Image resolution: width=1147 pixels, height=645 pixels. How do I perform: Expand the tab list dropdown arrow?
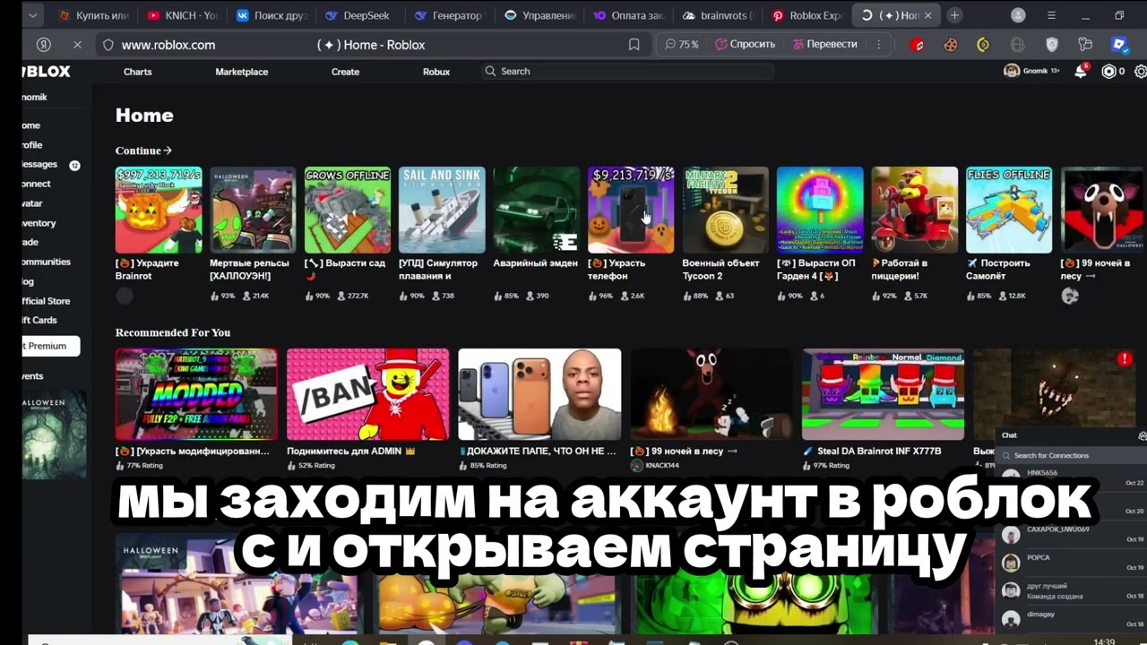(33, 15)
